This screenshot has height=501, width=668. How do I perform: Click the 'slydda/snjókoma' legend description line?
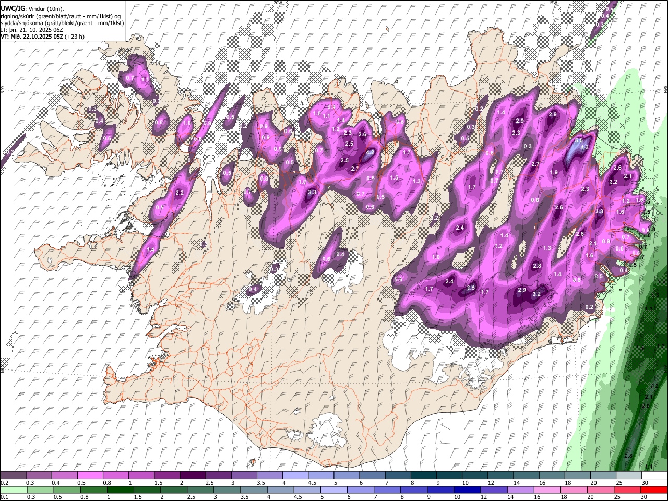(62, 23)
